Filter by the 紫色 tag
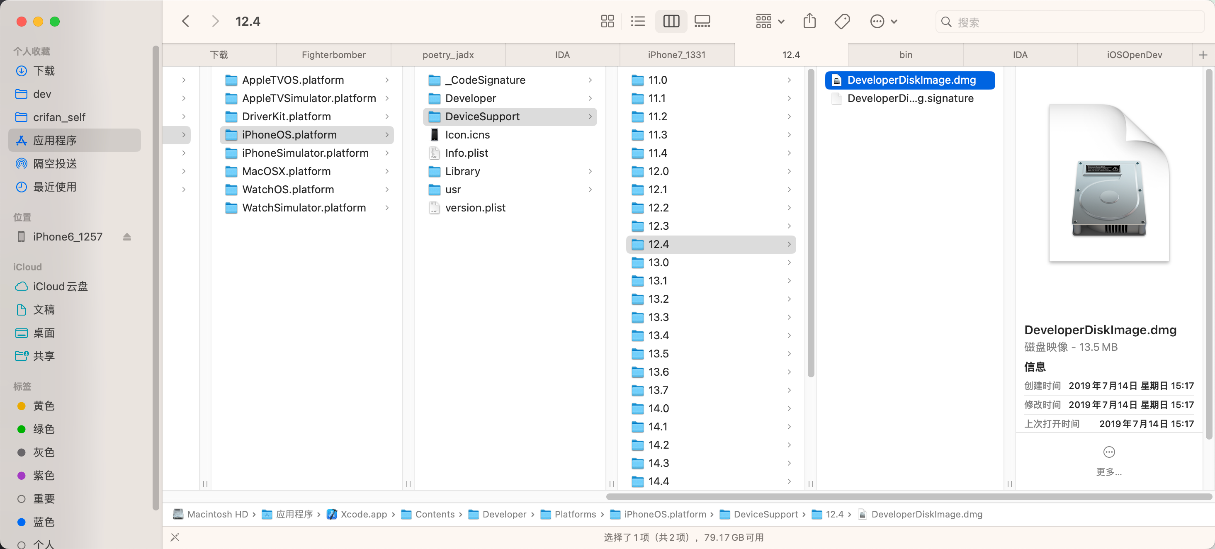Viewport: 1215px width, 549px height. pos(75,476)
